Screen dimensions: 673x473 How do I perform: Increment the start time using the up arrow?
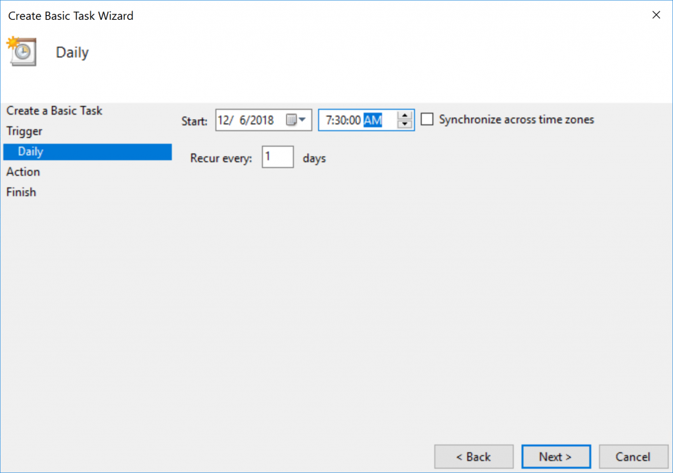point(404,116)
